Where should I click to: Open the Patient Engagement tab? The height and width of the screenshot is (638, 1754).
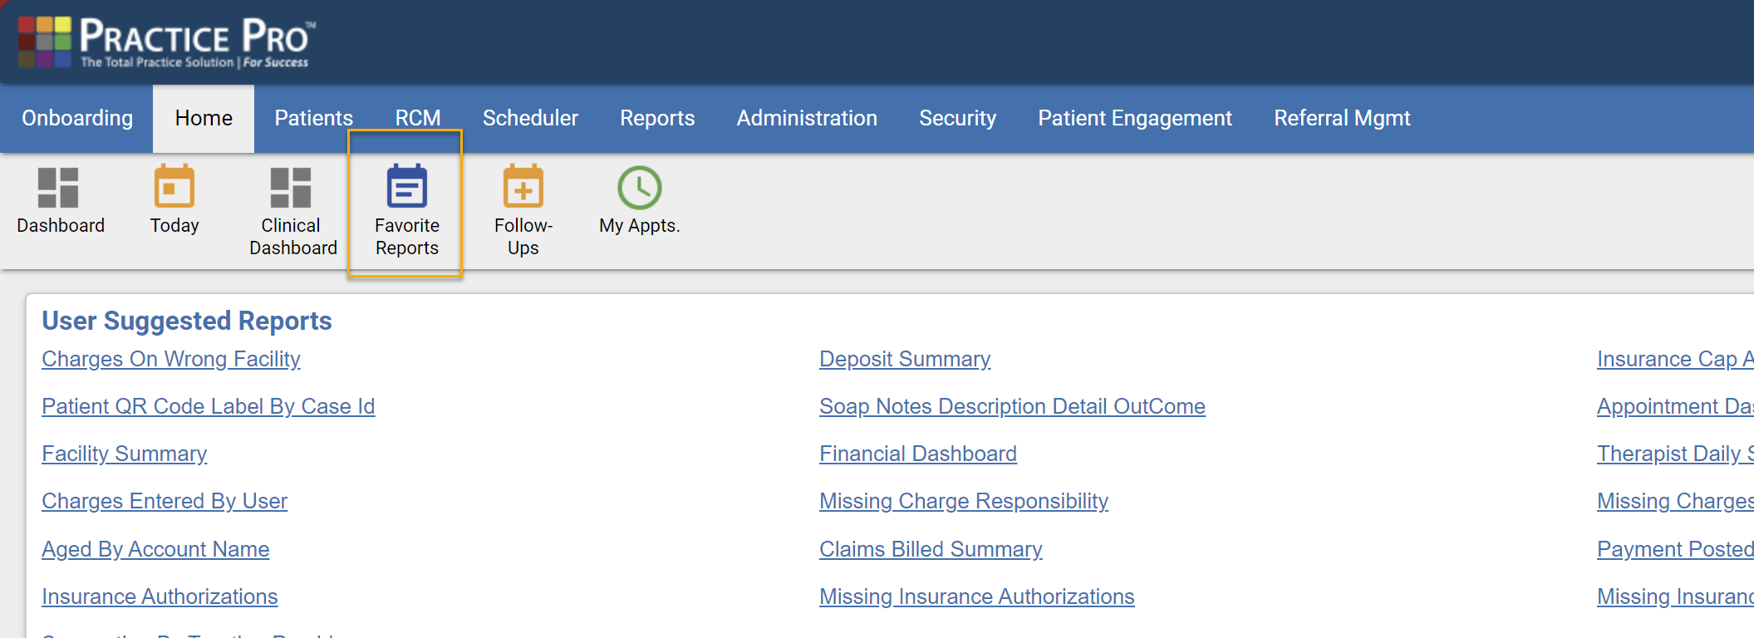(1135, 118)
